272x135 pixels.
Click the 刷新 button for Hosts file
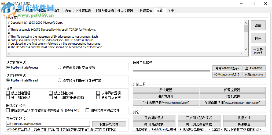tap(258, 26)
